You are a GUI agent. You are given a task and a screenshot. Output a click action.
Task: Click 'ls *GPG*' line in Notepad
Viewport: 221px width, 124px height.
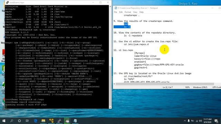129,79
